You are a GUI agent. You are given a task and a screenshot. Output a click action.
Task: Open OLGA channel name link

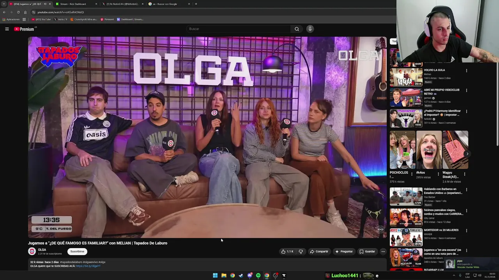[x=42, y=250]
